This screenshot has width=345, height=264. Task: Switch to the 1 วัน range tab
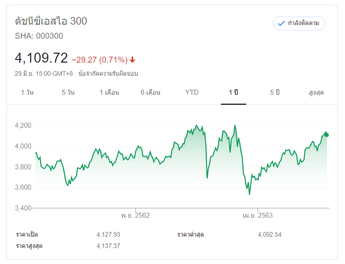[x=27, y=93]
